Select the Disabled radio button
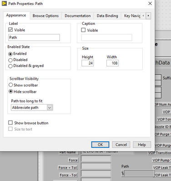 [10, 60]
